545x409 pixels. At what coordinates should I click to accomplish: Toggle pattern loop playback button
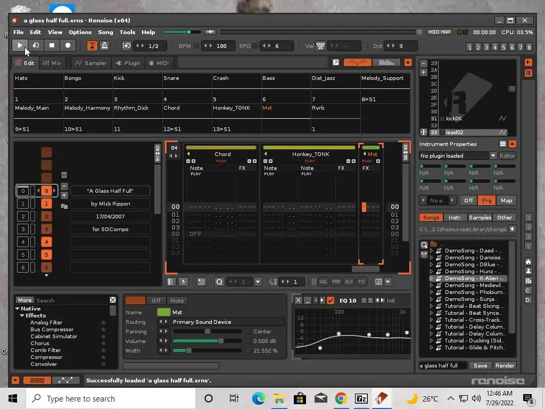point(36,46)
